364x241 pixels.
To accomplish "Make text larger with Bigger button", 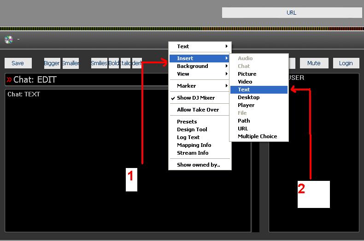I will [x=52, y=63].
